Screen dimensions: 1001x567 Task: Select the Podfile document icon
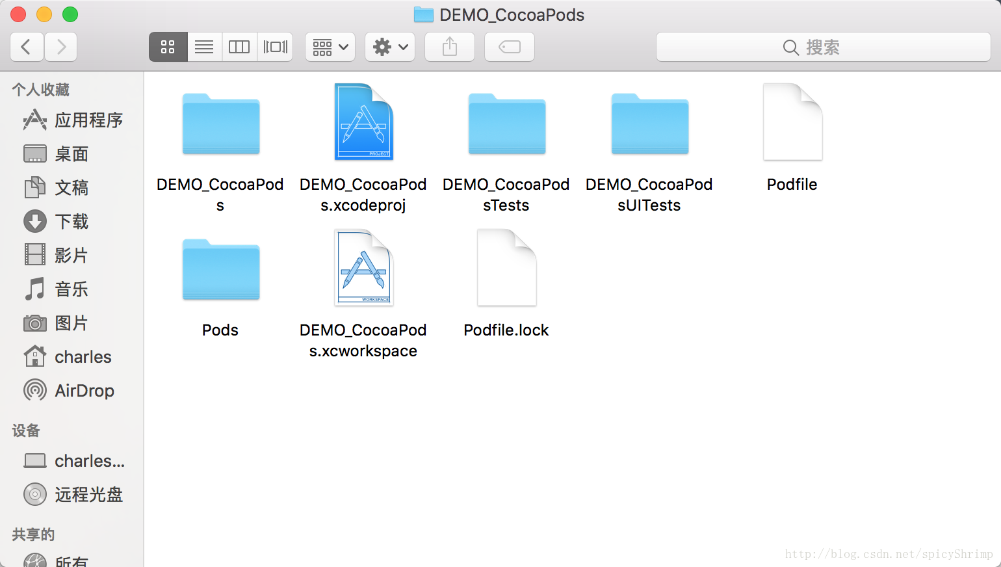793,122
